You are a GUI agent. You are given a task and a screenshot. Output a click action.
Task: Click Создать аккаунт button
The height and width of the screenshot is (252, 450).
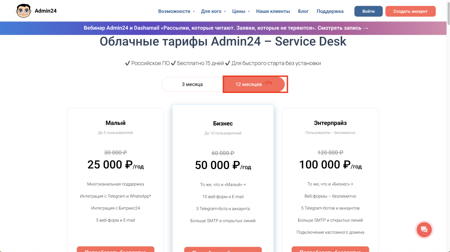click(410, 11)
